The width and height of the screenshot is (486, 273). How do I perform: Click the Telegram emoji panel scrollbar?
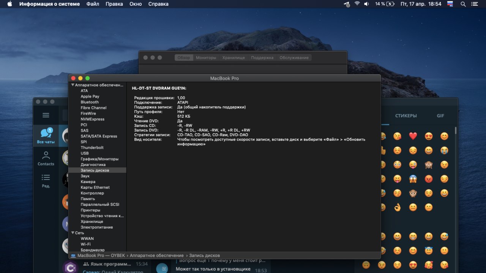[456, 130]
